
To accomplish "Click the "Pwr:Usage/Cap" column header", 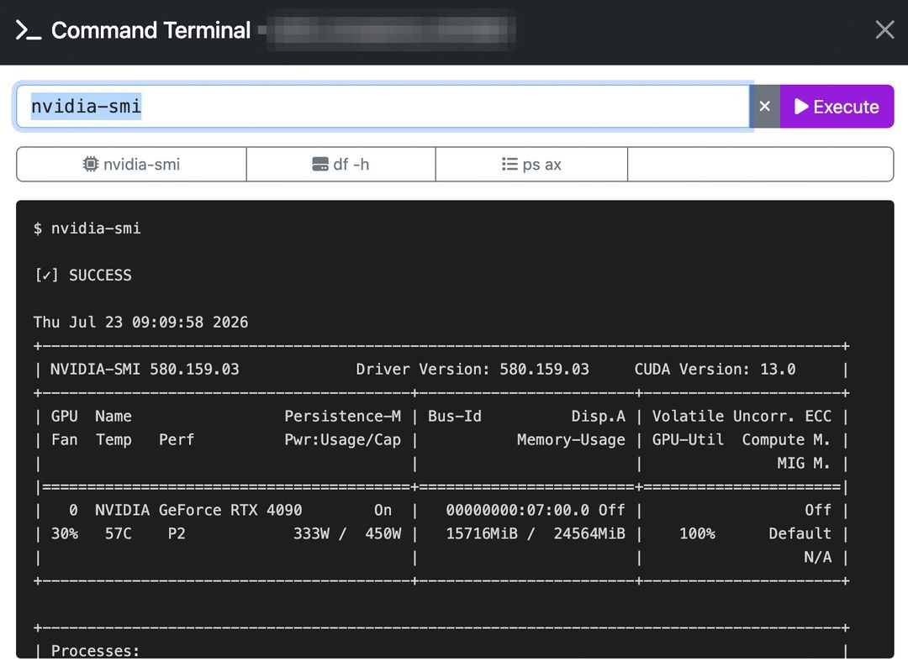I will pyautogui.click(x=343, y=440).
